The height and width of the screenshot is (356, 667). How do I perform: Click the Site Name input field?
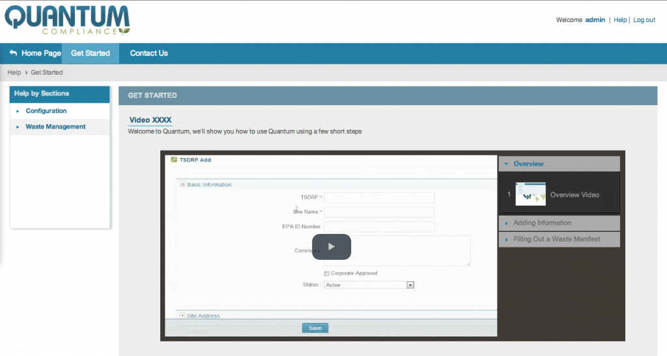coord(379,212)
